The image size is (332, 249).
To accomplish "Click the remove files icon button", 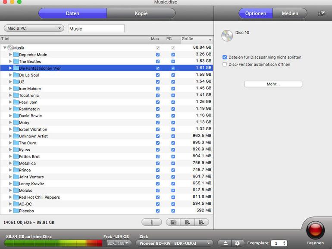I will (x=202, y=222).
